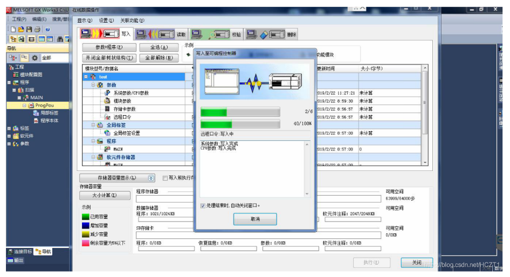Open the 设置(S) menu
510x277 pixels.
click(x=106, y=20)
